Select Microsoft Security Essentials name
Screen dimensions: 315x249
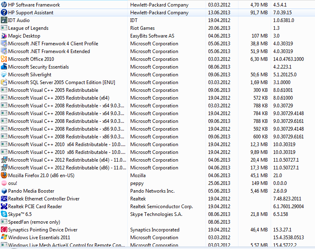point(38,67)
